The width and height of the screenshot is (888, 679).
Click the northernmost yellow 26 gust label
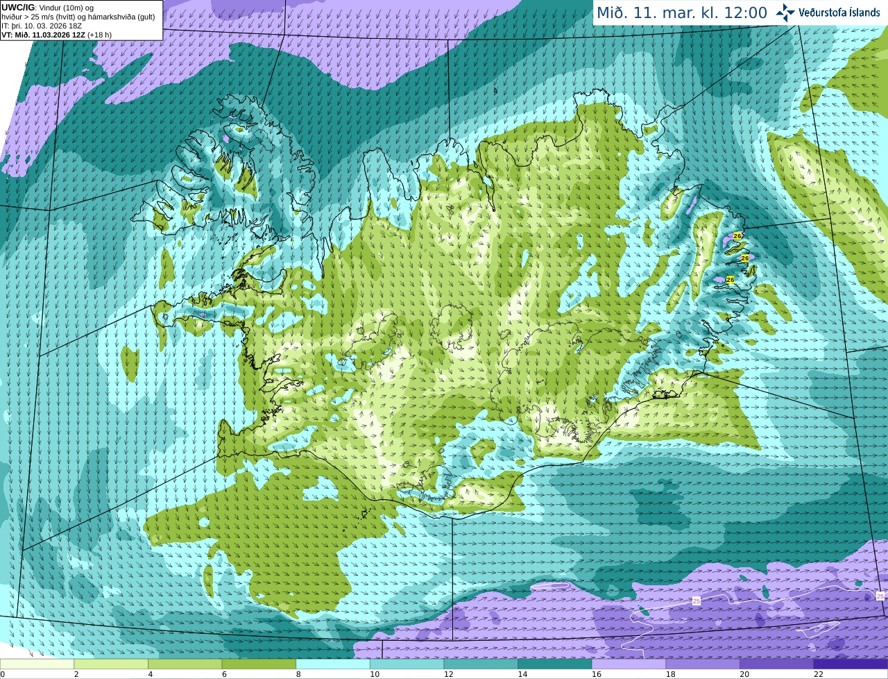pyautogui.click(x=737, y=236)
